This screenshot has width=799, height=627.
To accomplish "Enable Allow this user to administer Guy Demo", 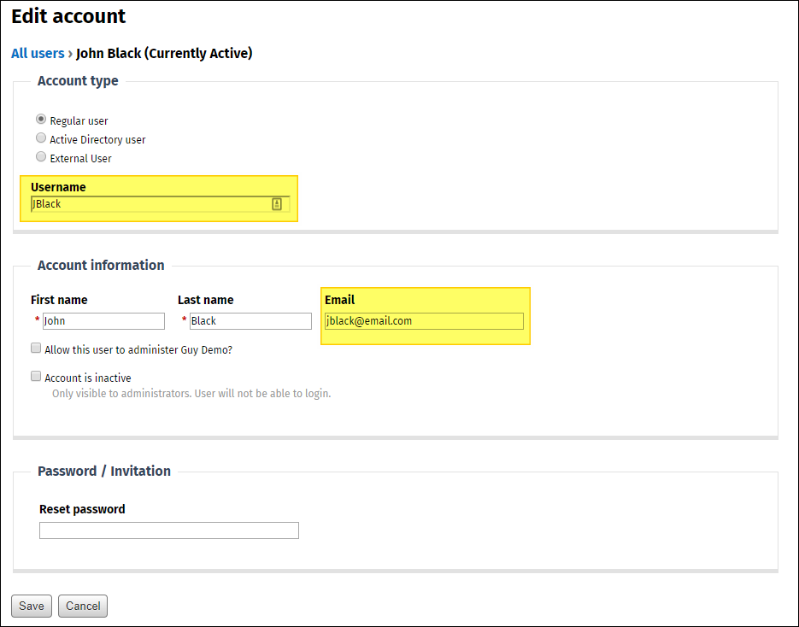I will (x=36, y=349).
